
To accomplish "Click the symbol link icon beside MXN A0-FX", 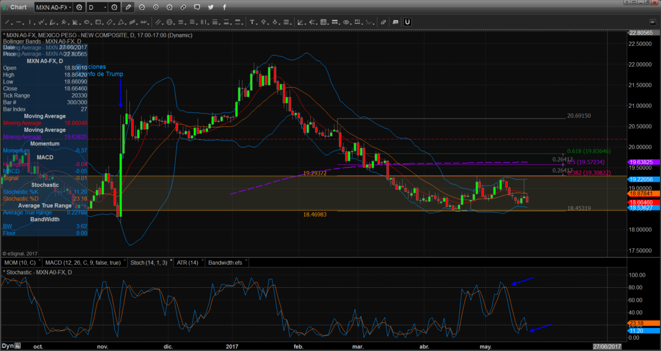I will [79, 7].
